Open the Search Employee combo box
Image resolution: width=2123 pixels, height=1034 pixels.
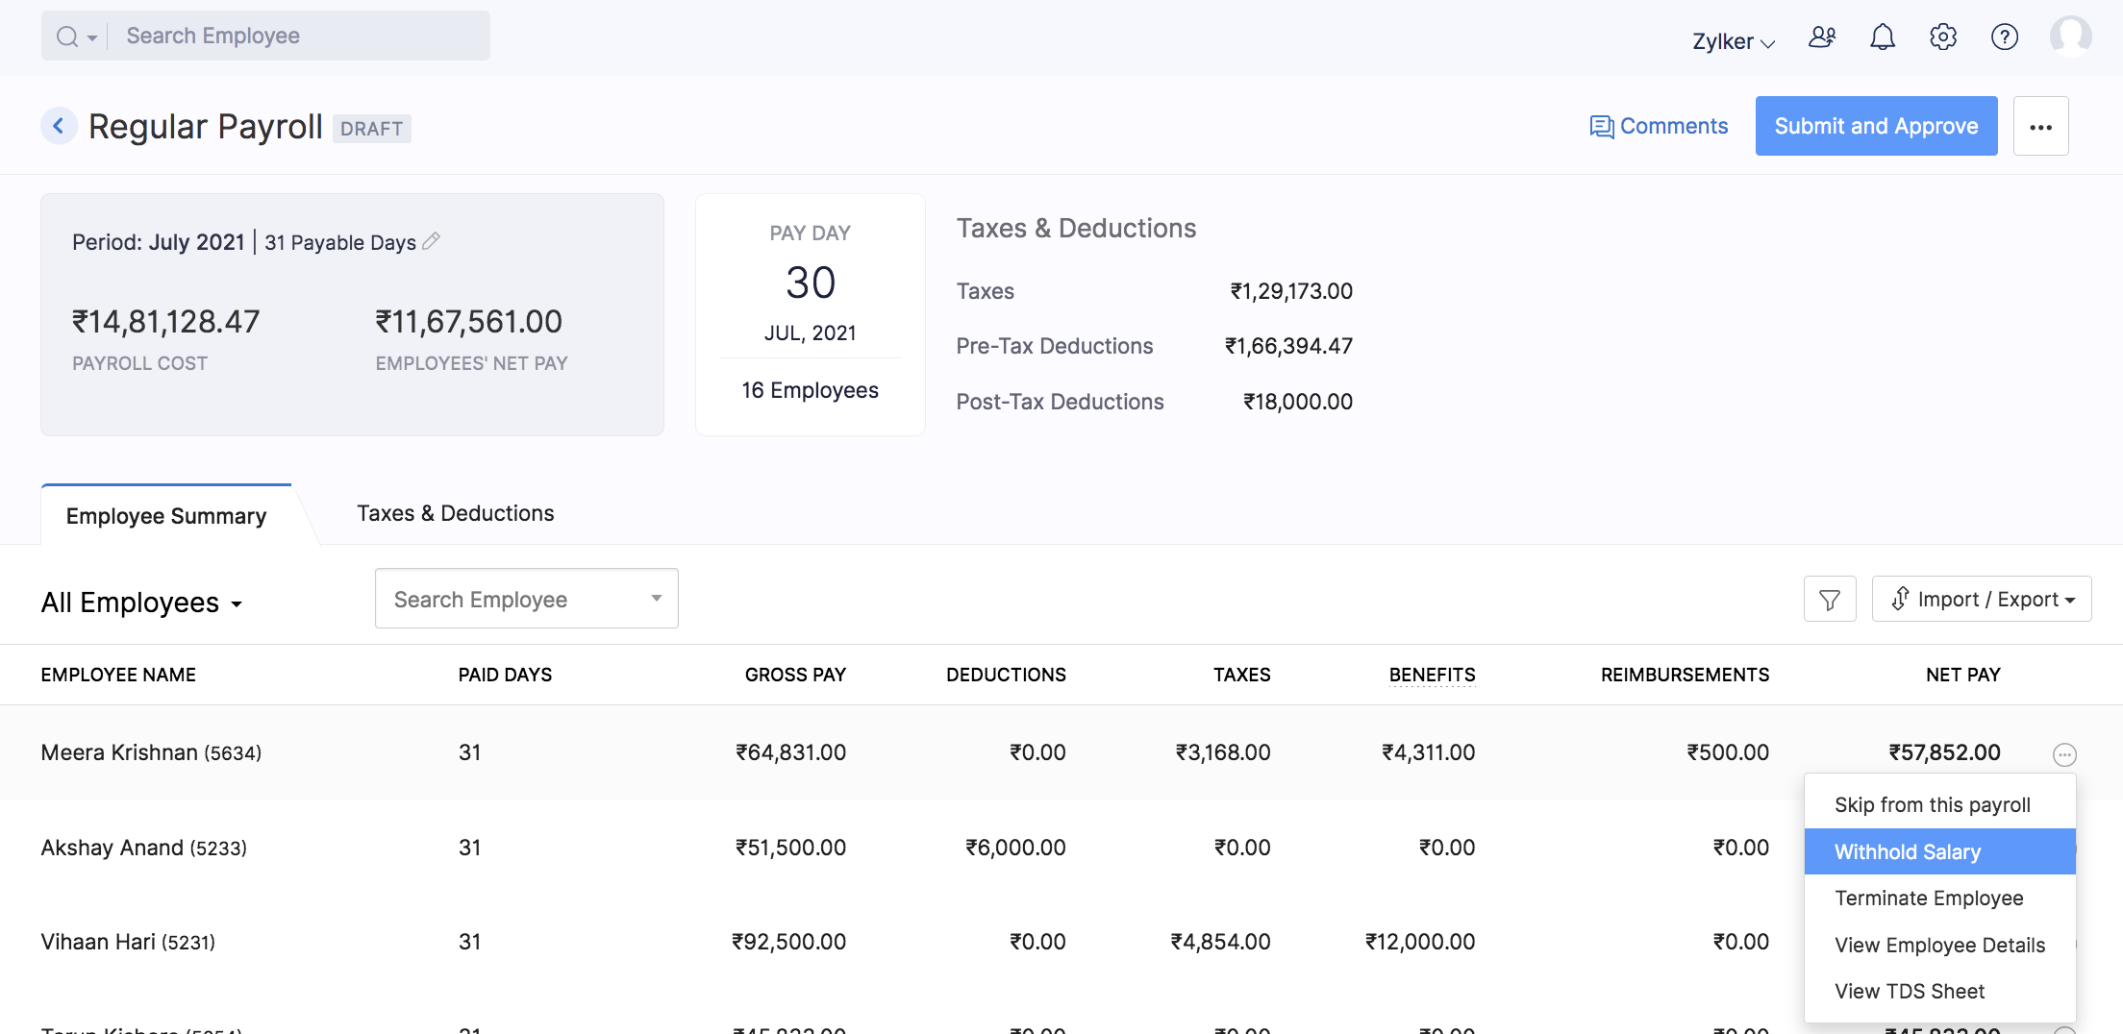[526, 599]
